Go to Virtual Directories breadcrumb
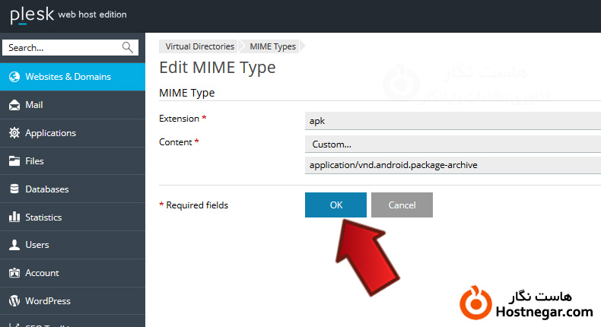 [x=199, y=46]
